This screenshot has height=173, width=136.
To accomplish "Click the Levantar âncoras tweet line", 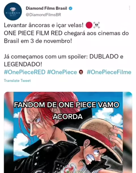I will (x=44, y=25).
